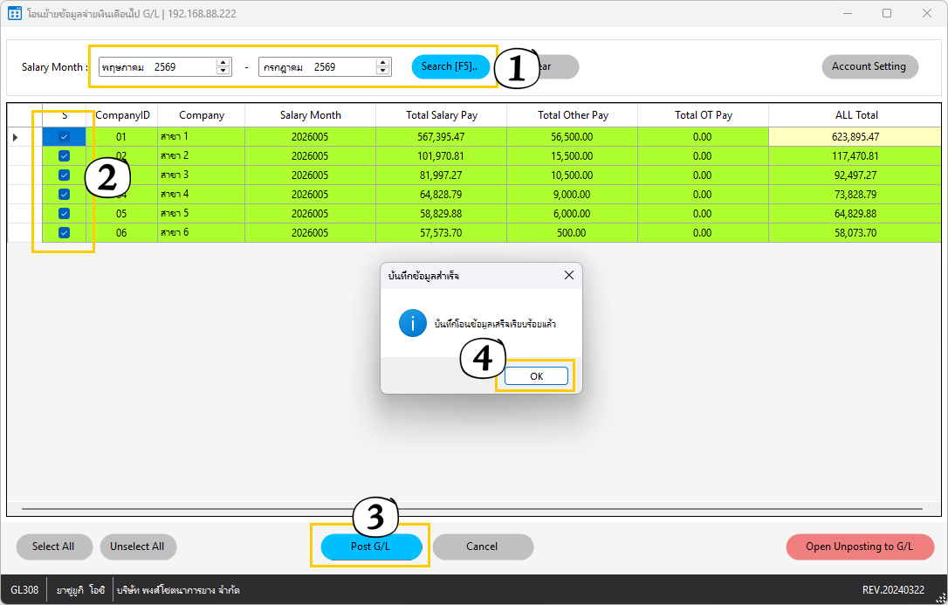Toggle checkbox for branch 05 row
Image resolution: width=948 pixels, height=605 pixels.
click(64, 213)
